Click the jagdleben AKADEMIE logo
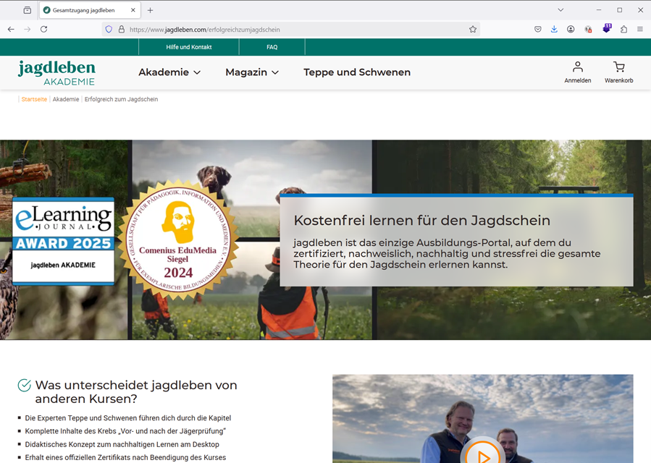The height and width of the screenshot is (463, 651). (55, 72)
